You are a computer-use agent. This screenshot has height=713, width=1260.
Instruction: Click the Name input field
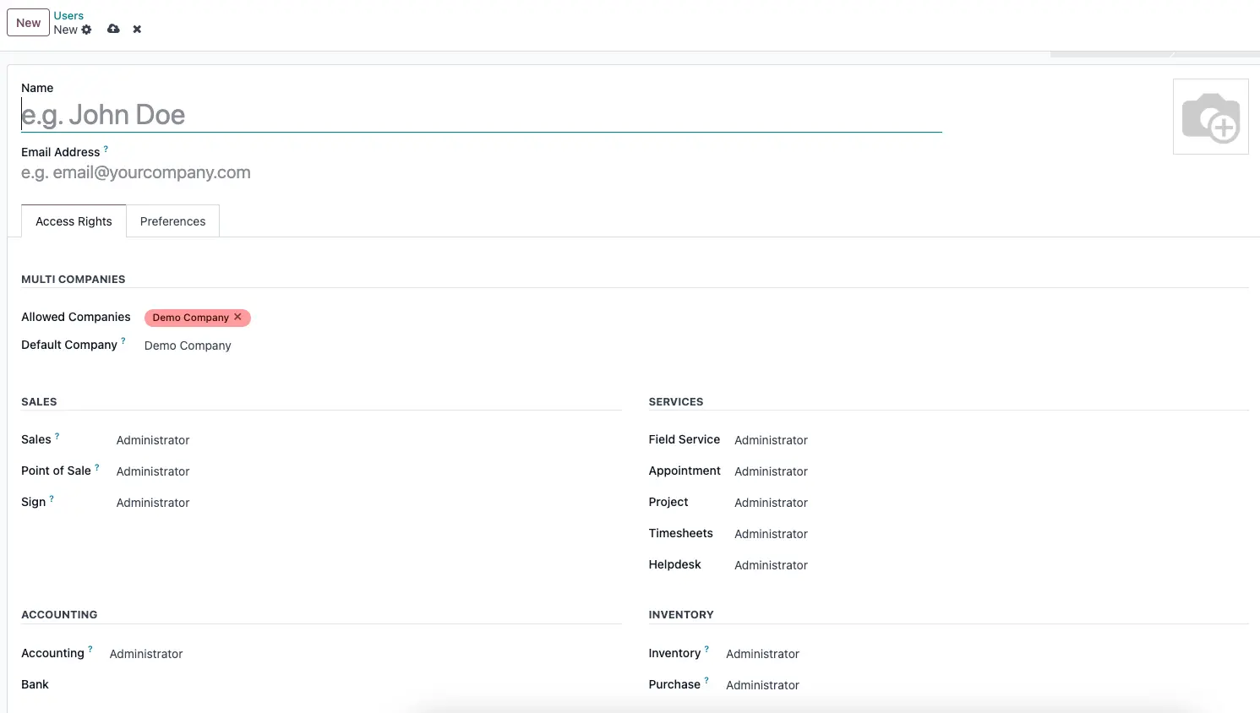[x=480, y=115]
